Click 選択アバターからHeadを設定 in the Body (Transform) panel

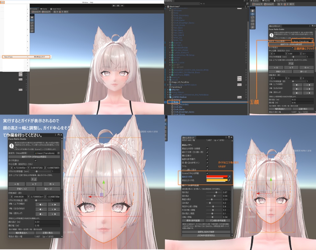(291, 44)
